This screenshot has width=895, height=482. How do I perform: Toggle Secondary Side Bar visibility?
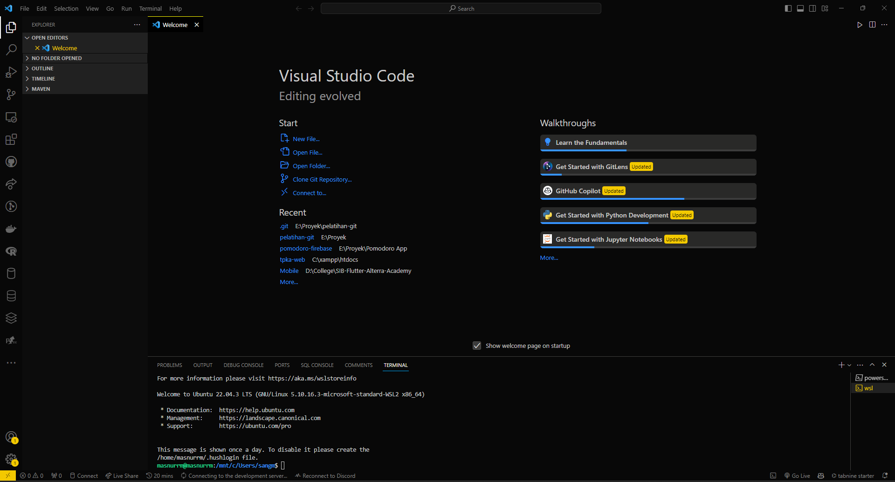tap(812, 8)
